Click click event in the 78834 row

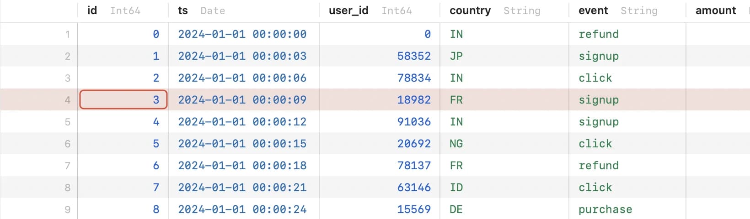pyautogui.click(x=627, y=78)
